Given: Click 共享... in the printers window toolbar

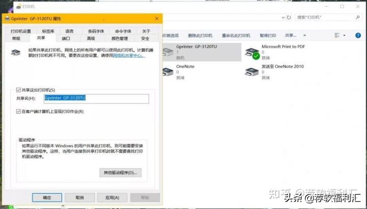Looking at the screenshot, I should 291,36.
